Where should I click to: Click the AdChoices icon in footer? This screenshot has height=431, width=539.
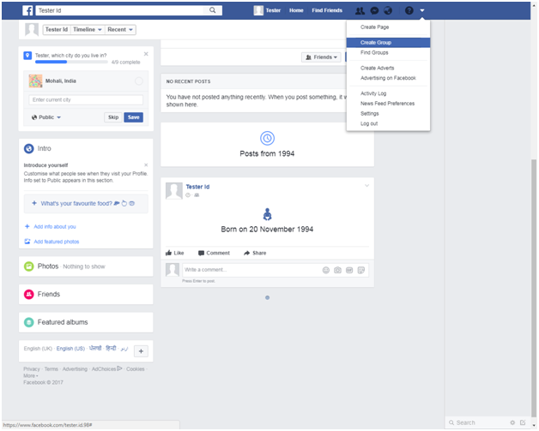click(x=119, y=368)
